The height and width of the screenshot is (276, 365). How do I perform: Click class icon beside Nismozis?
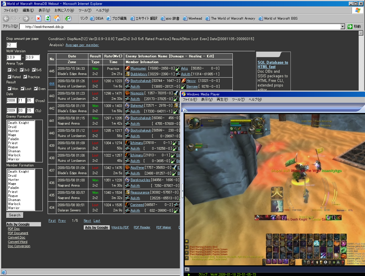127,93
